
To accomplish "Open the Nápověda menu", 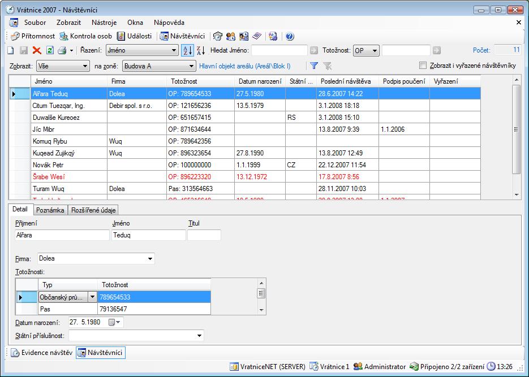I will 169,23.
